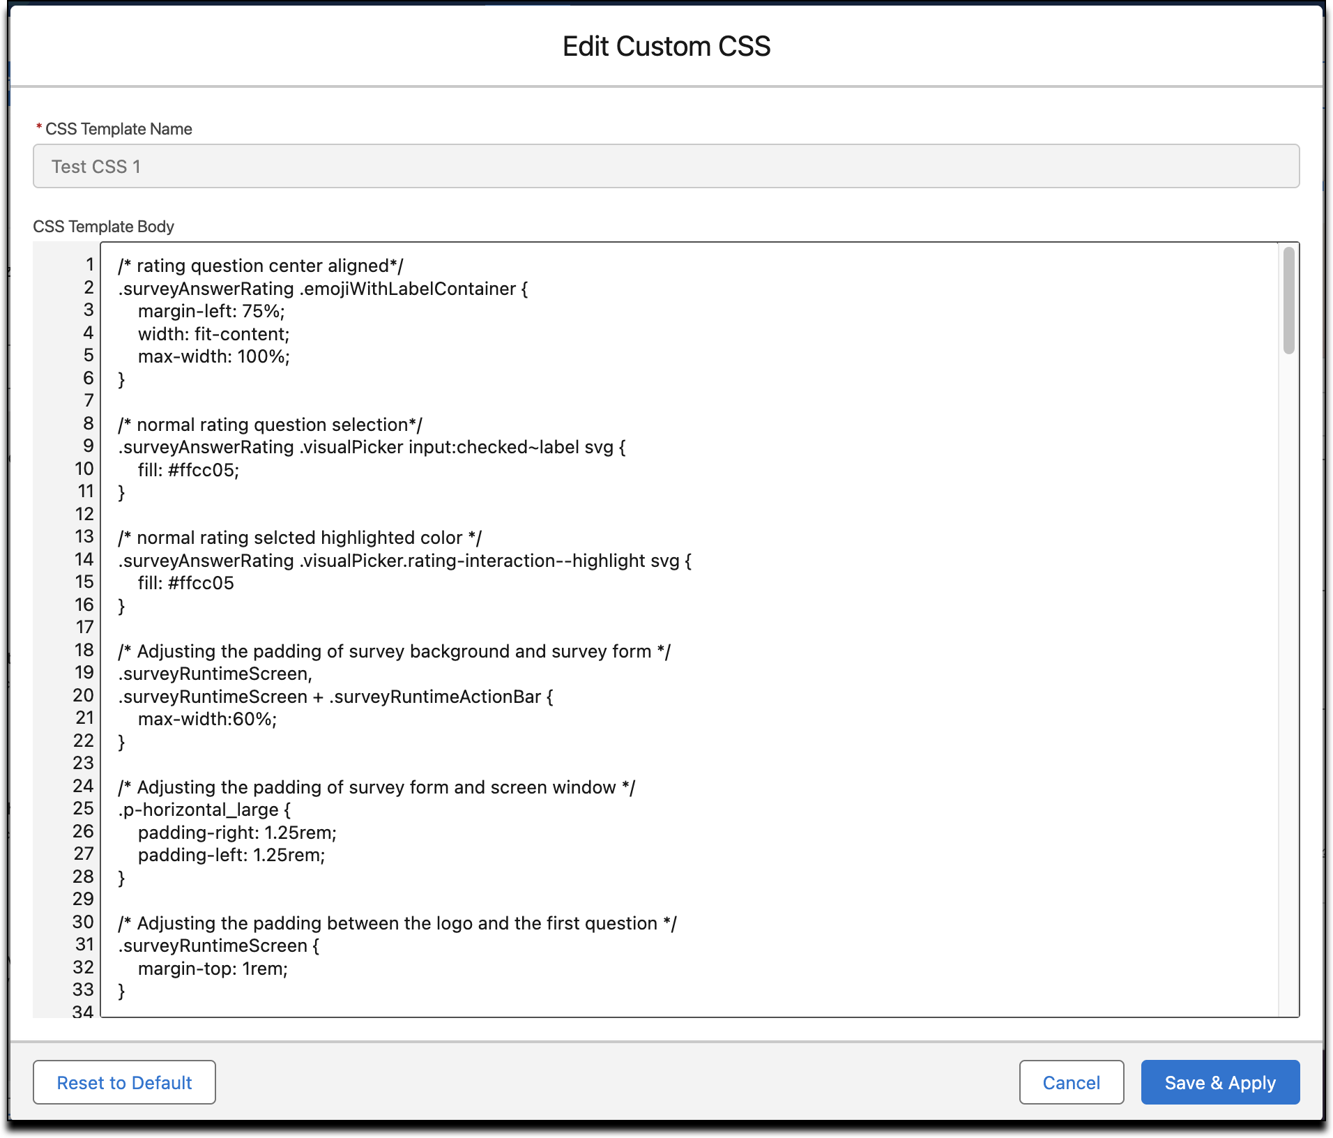
Task: Click comment about logo and first question padding
Action: pos(397,923)
